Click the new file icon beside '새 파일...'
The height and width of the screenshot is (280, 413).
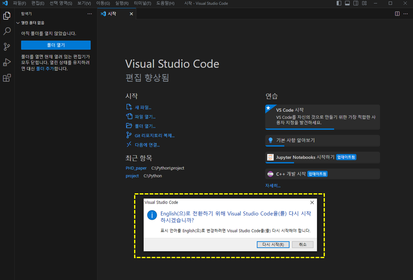coord(129,107)
